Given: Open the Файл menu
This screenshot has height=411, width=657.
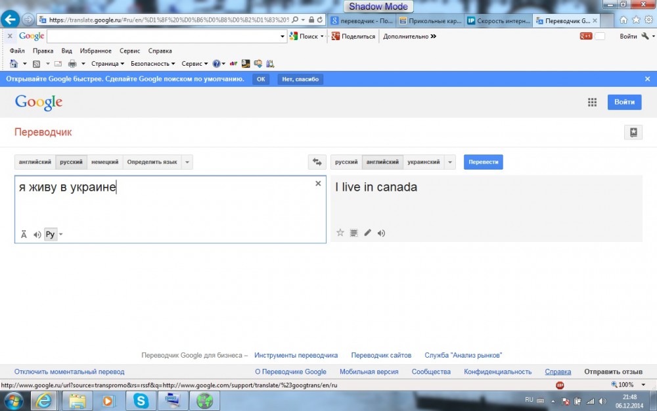Looking at the screenshot, I should click(x=17, y=51).
